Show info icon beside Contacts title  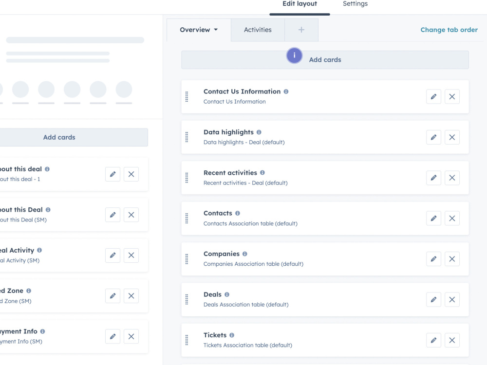coord(238,213)
